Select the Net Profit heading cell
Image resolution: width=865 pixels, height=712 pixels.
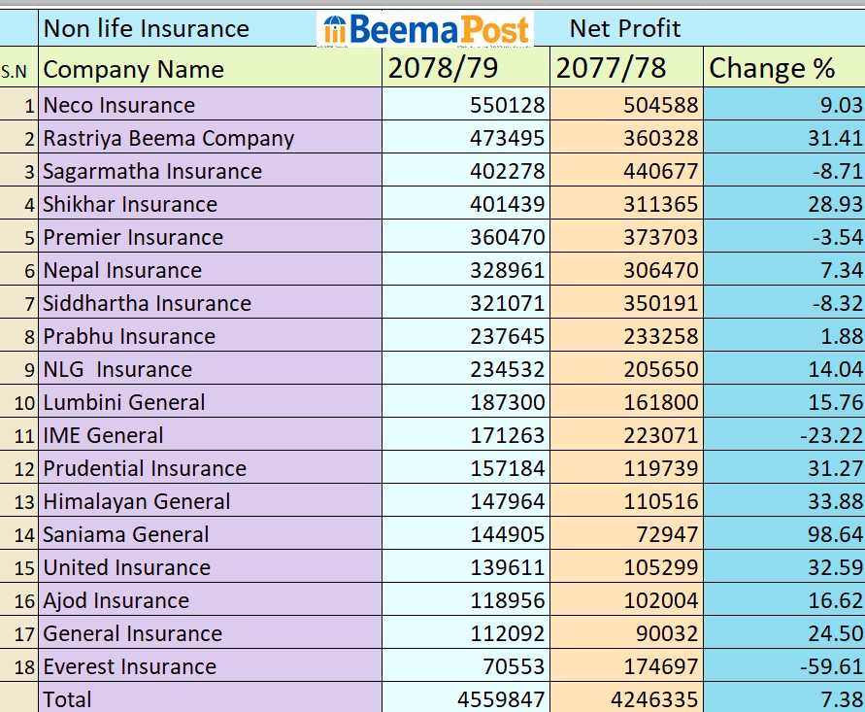[x=625, y=29]
